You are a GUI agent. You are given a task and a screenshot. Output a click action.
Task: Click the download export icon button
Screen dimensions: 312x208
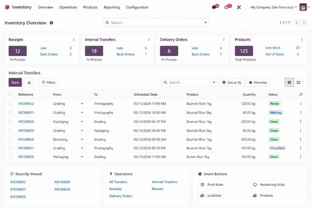point(29,82)
